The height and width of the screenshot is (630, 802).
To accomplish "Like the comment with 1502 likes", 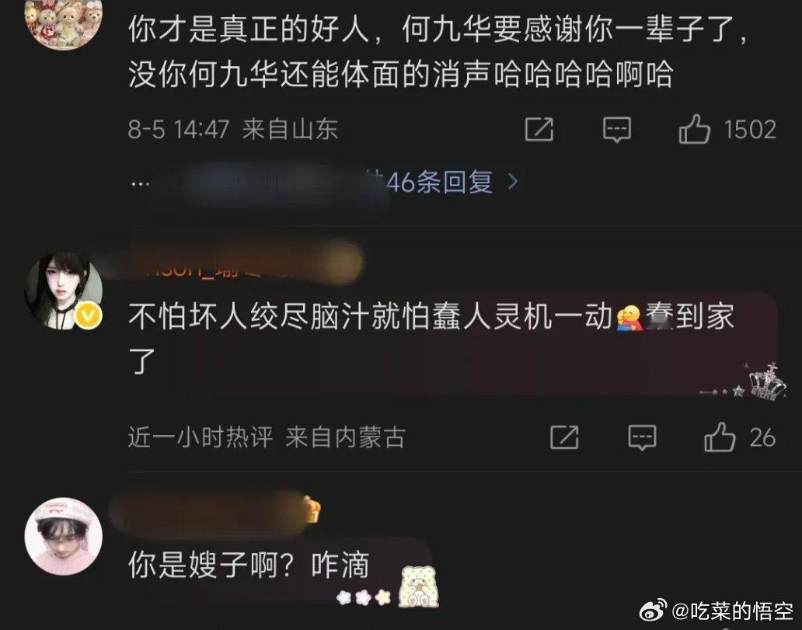I will click(694, 129).
